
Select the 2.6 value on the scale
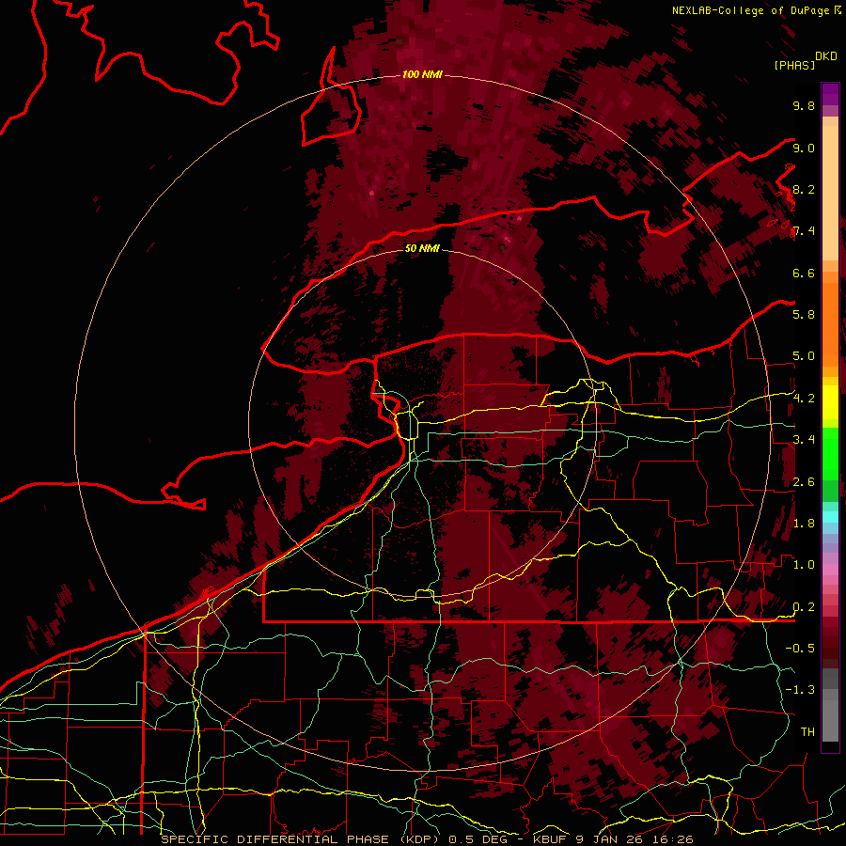(804, 482)
